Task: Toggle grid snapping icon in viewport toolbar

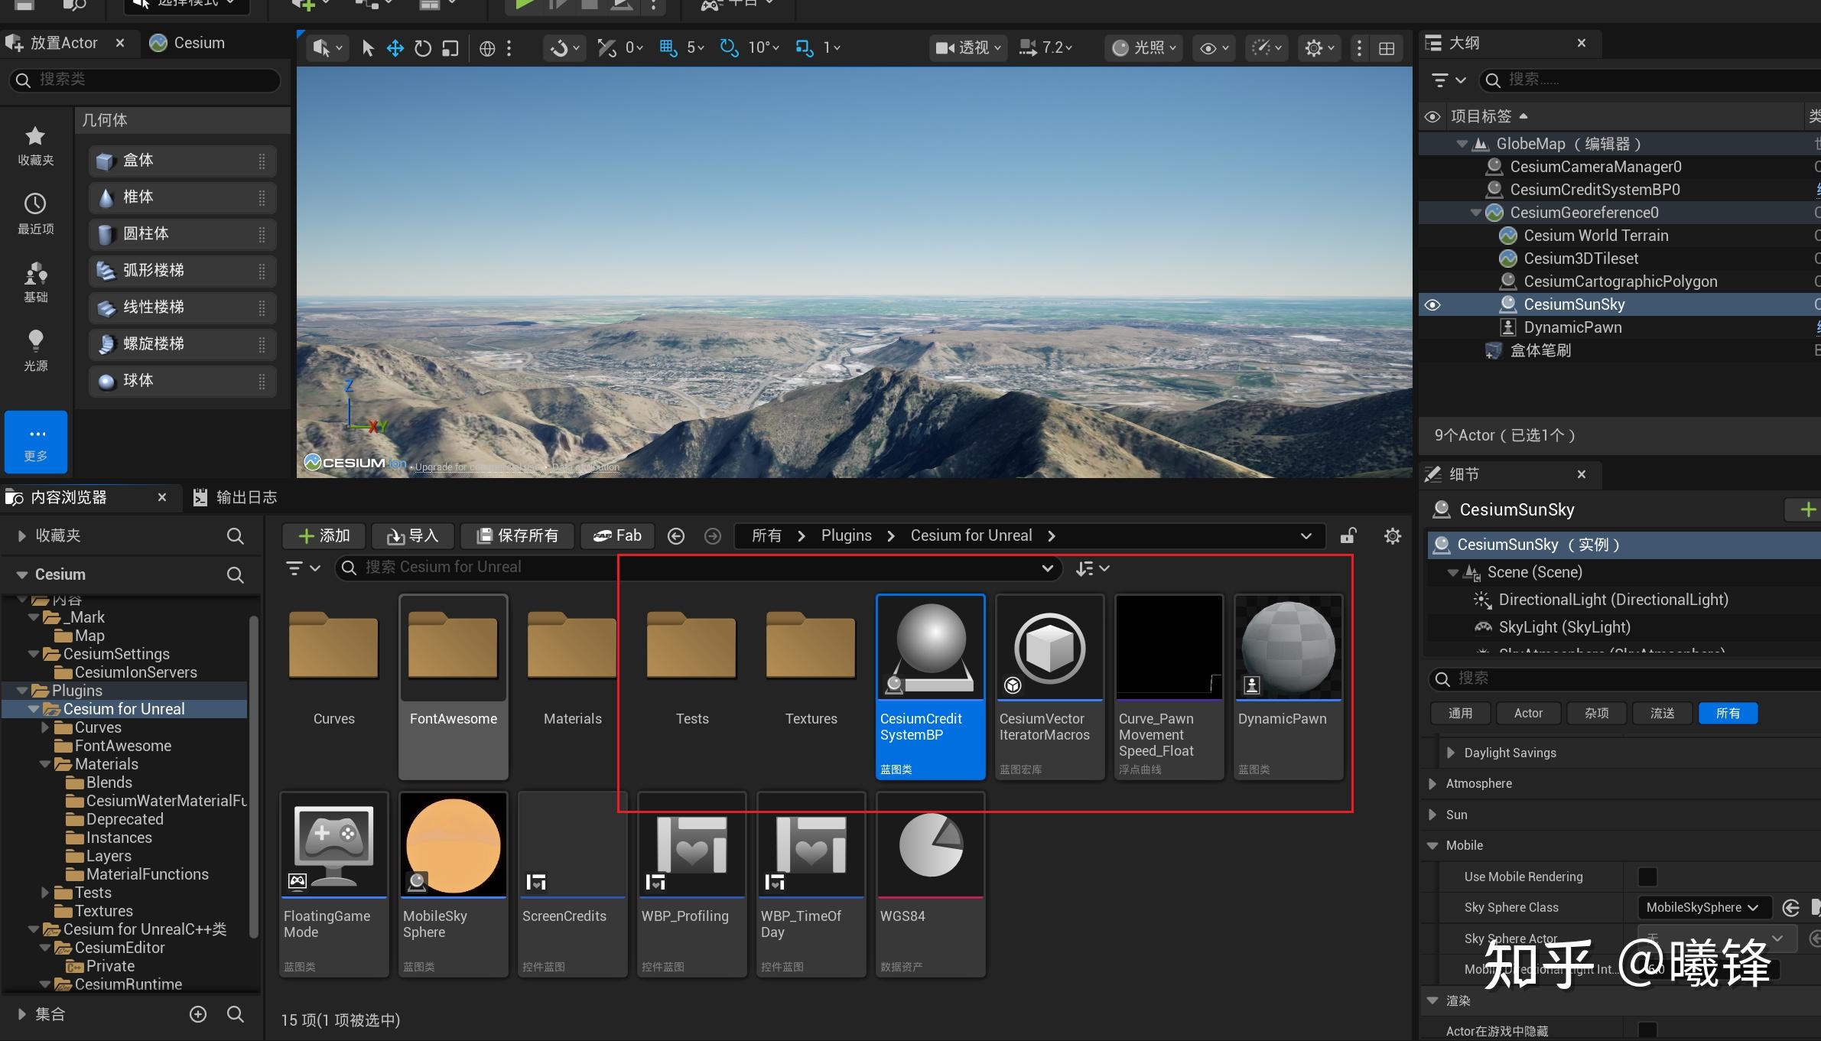Action: click(668, 48)
